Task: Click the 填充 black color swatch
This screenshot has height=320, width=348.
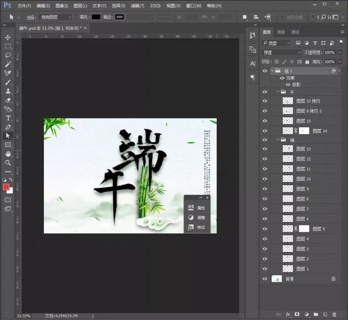Action: (x=96, y=17)
